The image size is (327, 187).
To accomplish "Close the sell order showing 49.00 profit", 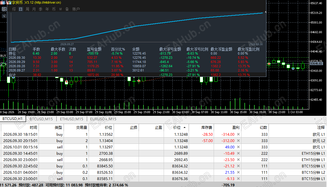I will pyautogui.click(x=238, y=147).
